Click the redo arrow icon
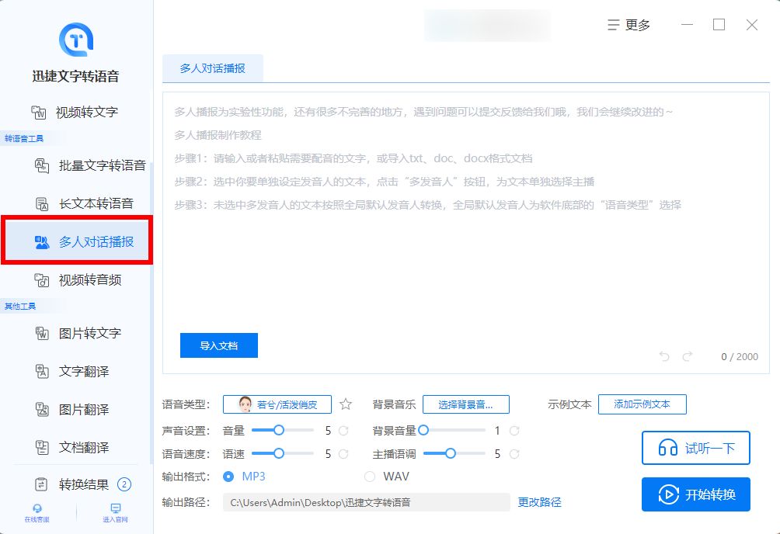Viewport: 780px width, 534px height. [x=688, y=356]
